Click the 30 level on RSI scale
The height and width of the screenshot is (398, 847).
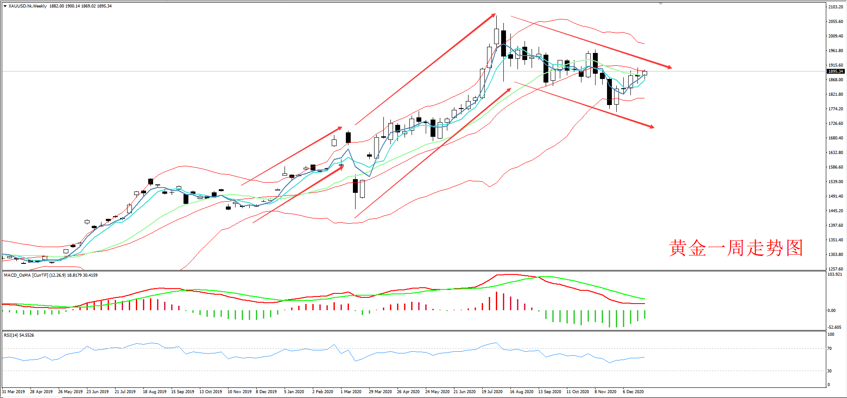click(829, 371)
